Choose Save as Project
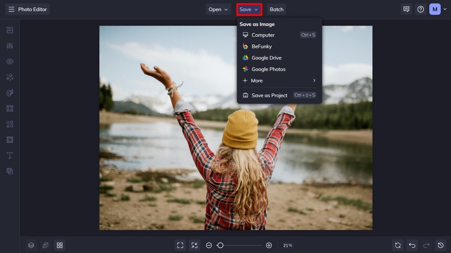 [x=279, y=95]
